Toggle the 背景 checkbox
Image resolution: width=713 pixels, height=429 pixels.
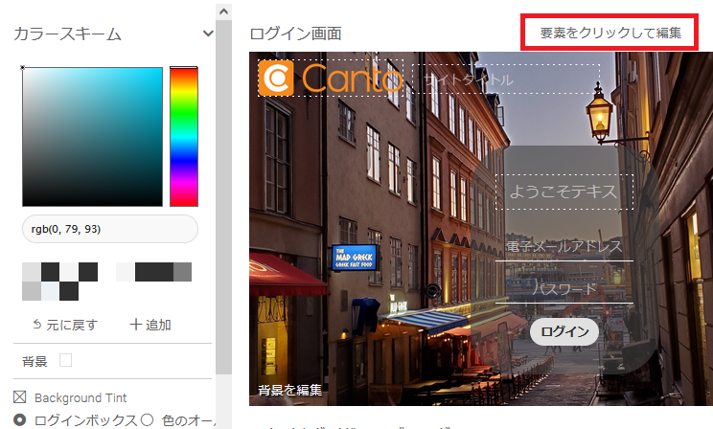pyautogui.click(x=66, y=360)
